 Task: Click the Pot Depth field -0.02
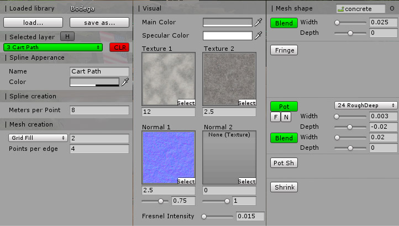click(x=383, y=127)
